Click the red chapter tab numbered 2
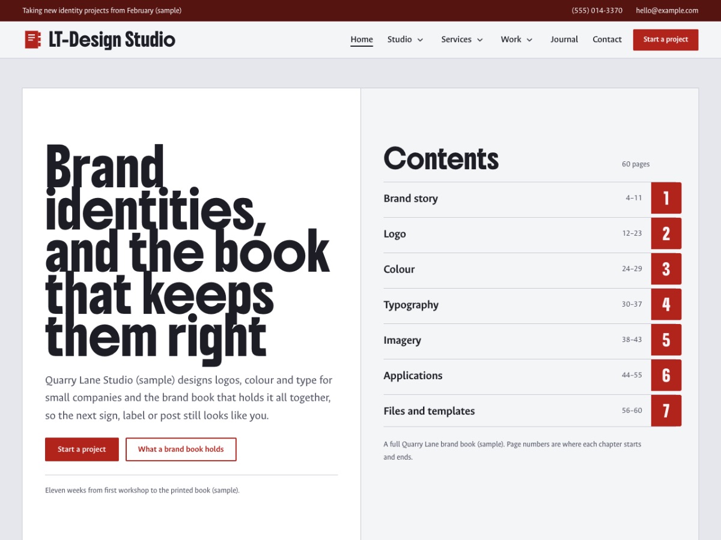This screenshot has height=540, width=721. 666,233
